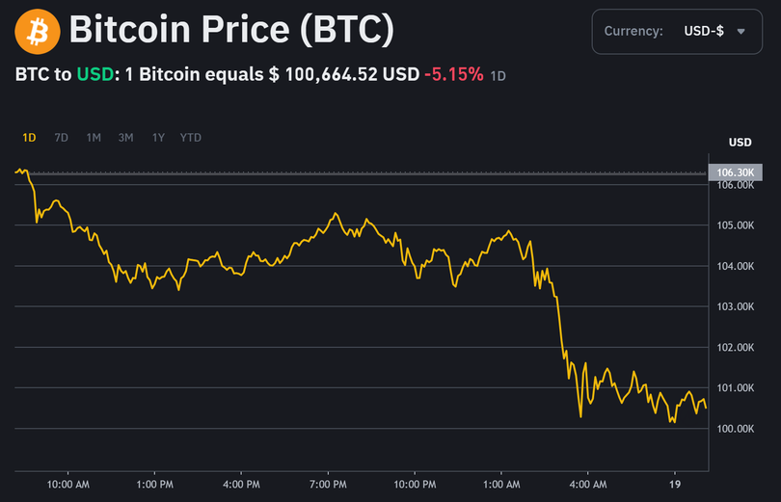Select the 3M time range
Screen dimensions: 781x502
click(x=125, y=138)
